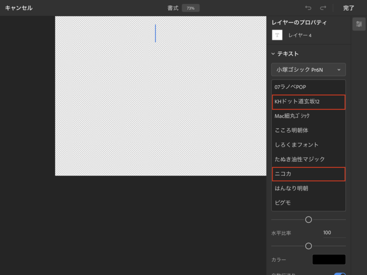367x275 pixels.
Task: Click the 書式 title label
Action: [x=173, y=8]
